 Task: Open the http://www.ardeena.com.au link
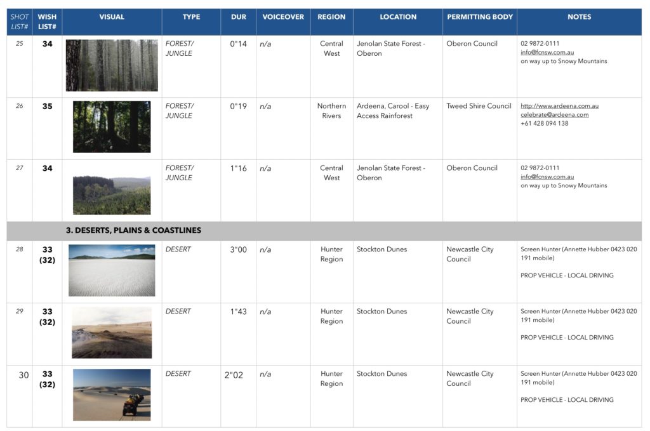tap(560, 106)
